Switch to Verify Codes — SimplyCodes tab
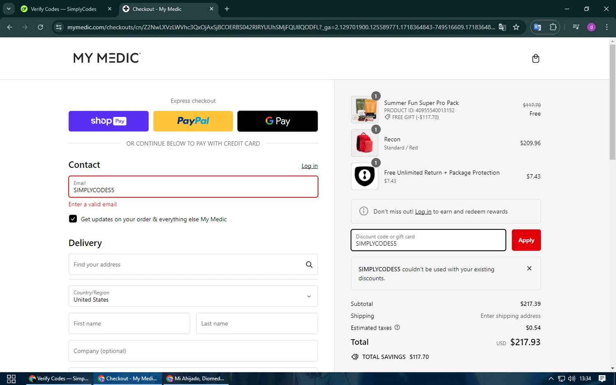 pos(64,9)
